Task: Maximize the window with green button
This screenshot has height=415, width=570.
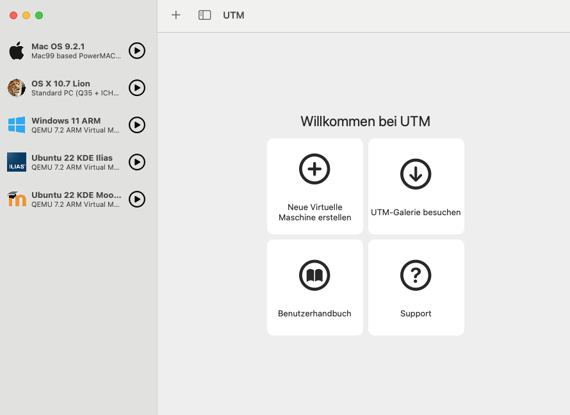Action: point(39,15)
